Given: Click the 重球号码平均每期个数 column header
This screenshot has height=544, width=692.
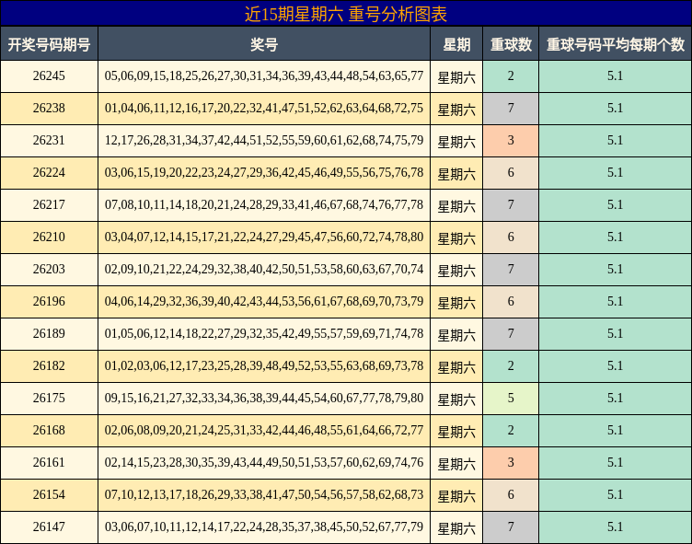Looking at the screenshot, I should click(x=616, y=44).
